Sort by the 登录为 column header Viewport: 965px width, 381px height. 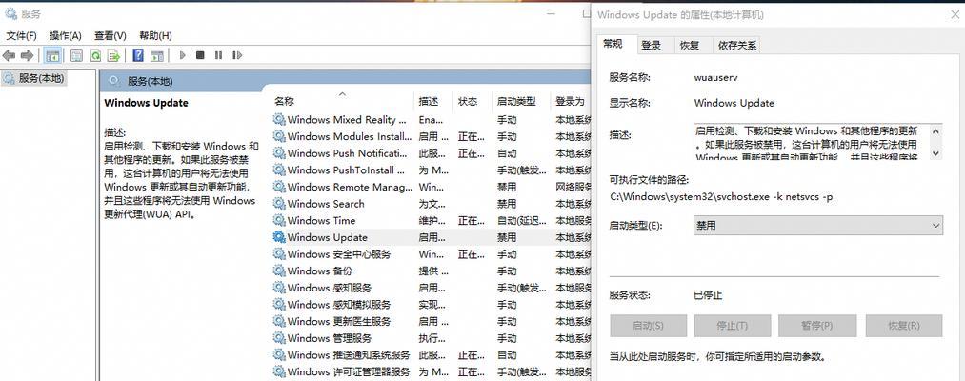click(572, 102)
